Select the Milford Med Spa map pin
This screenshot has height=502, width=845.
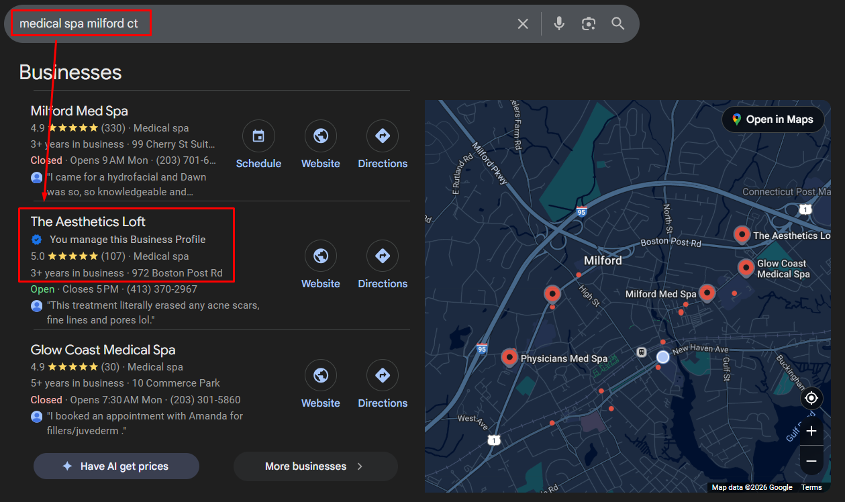pos(707,293)
